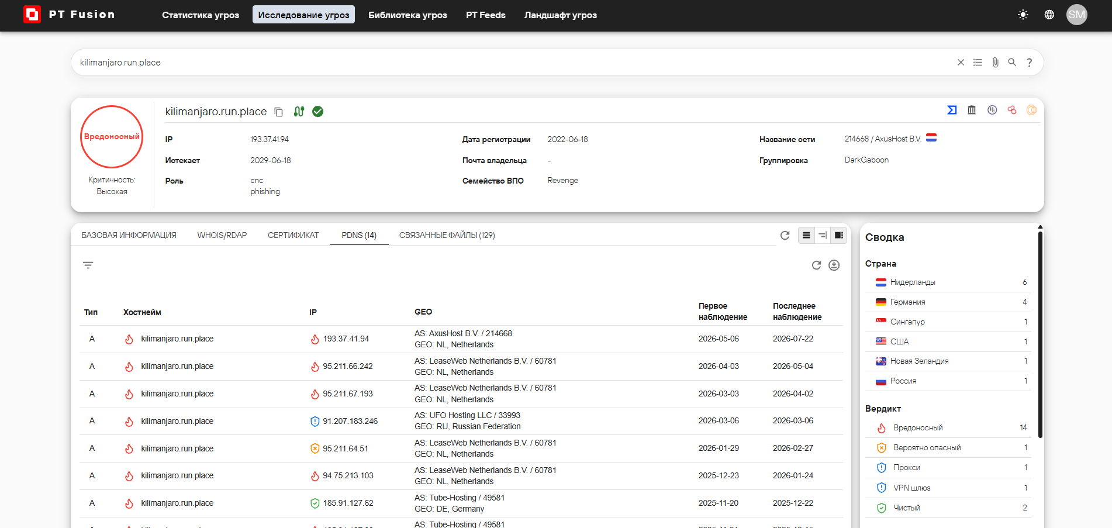Open IP 185.91.127.62 in the table
Viewport: 1112px width, 528px height.
pyautogui.click(x=348, y=503)
